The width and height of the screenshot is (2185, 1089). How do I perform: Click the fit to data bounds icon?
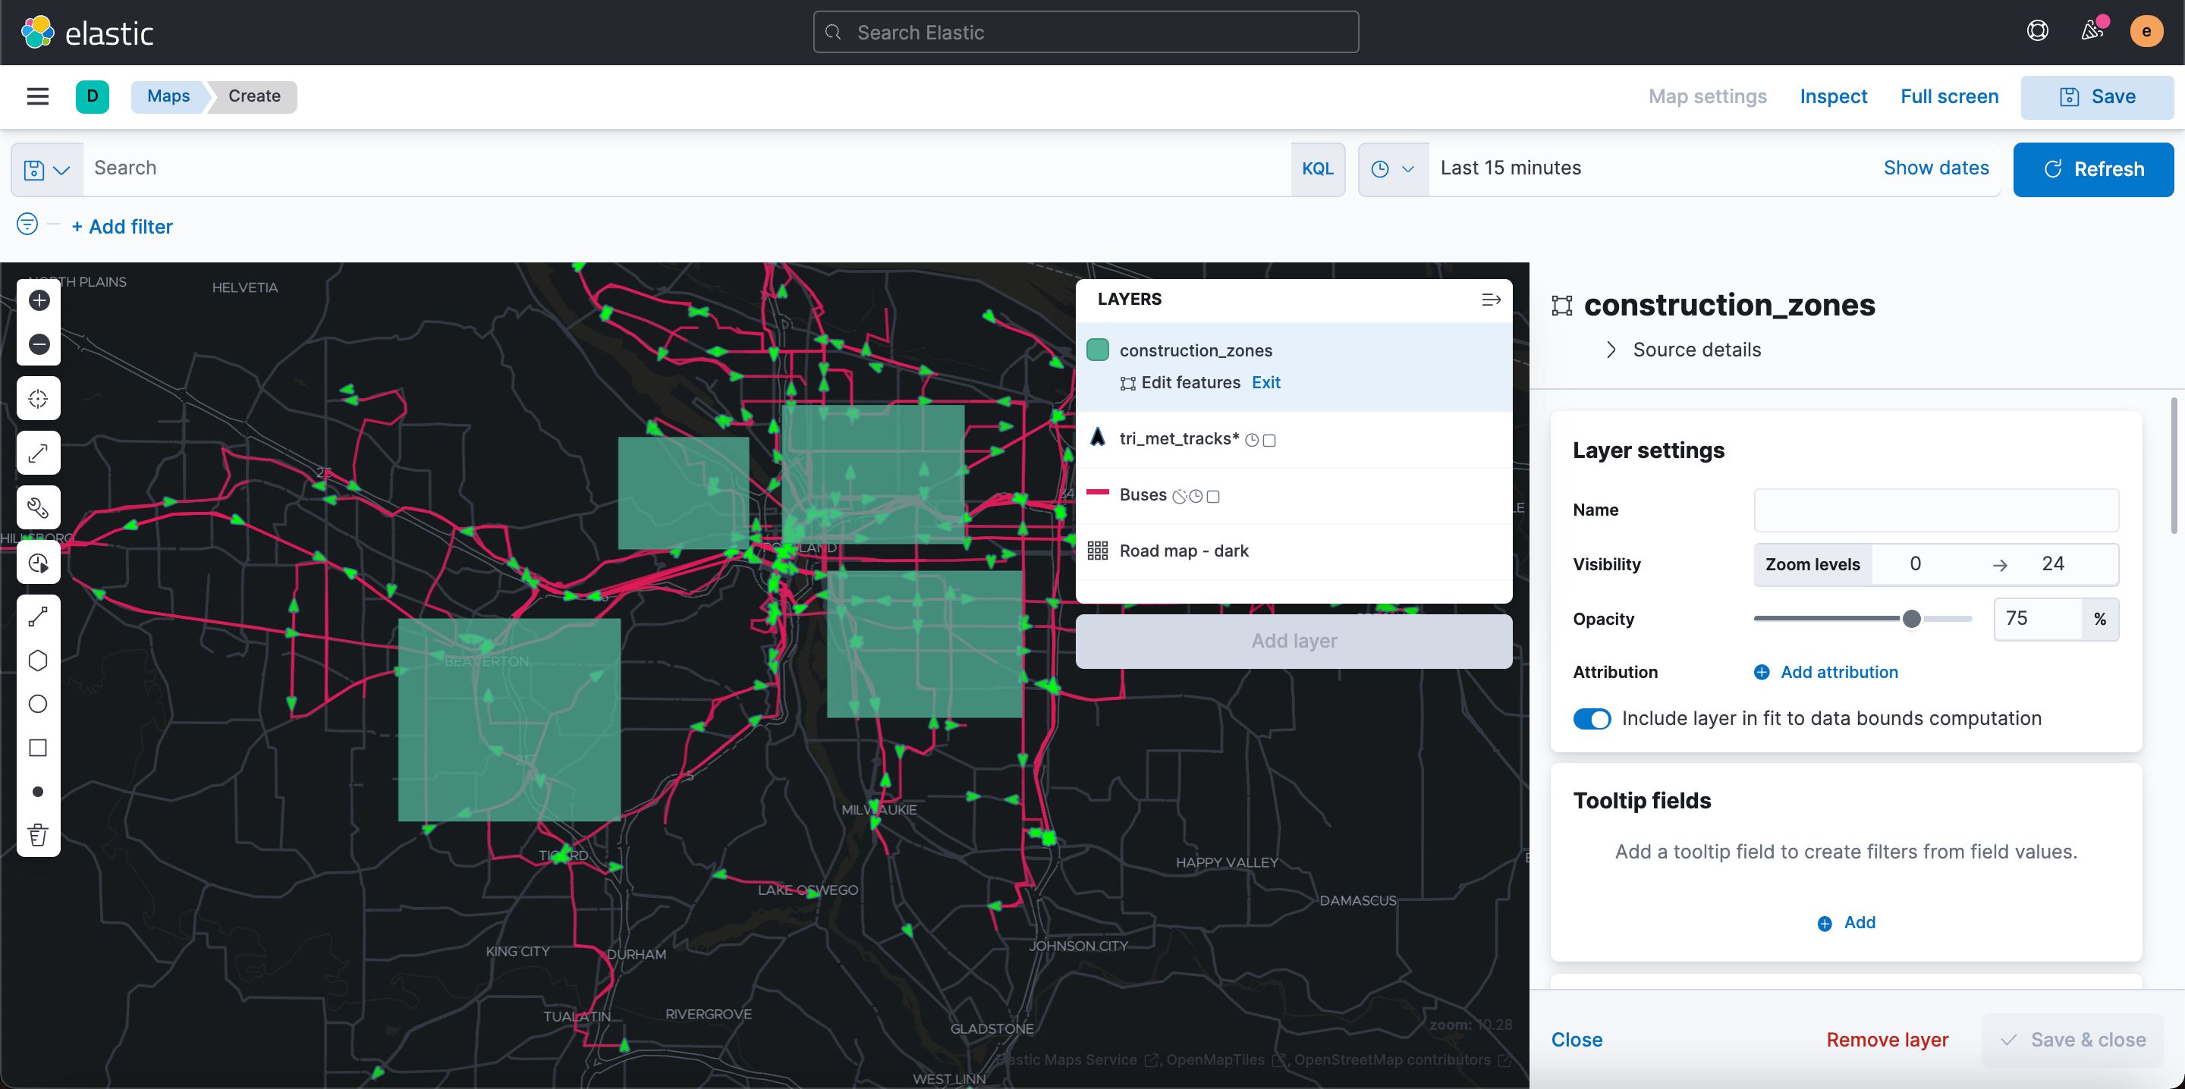click(x=38, y=398)
